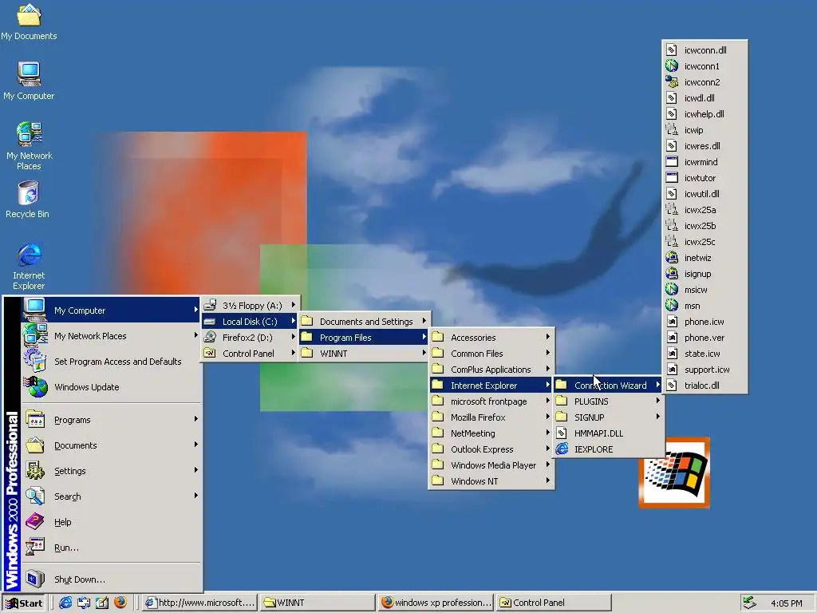Open the microsoft frontpage folder entry
The height and width of the screenshot is (613, 817).
[491, 401]
